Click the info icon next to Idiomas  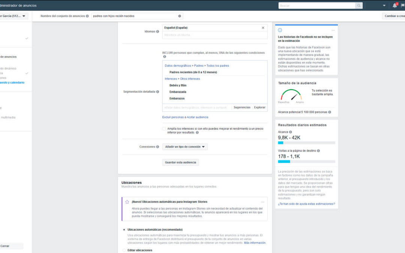click(x=157, y=31)
